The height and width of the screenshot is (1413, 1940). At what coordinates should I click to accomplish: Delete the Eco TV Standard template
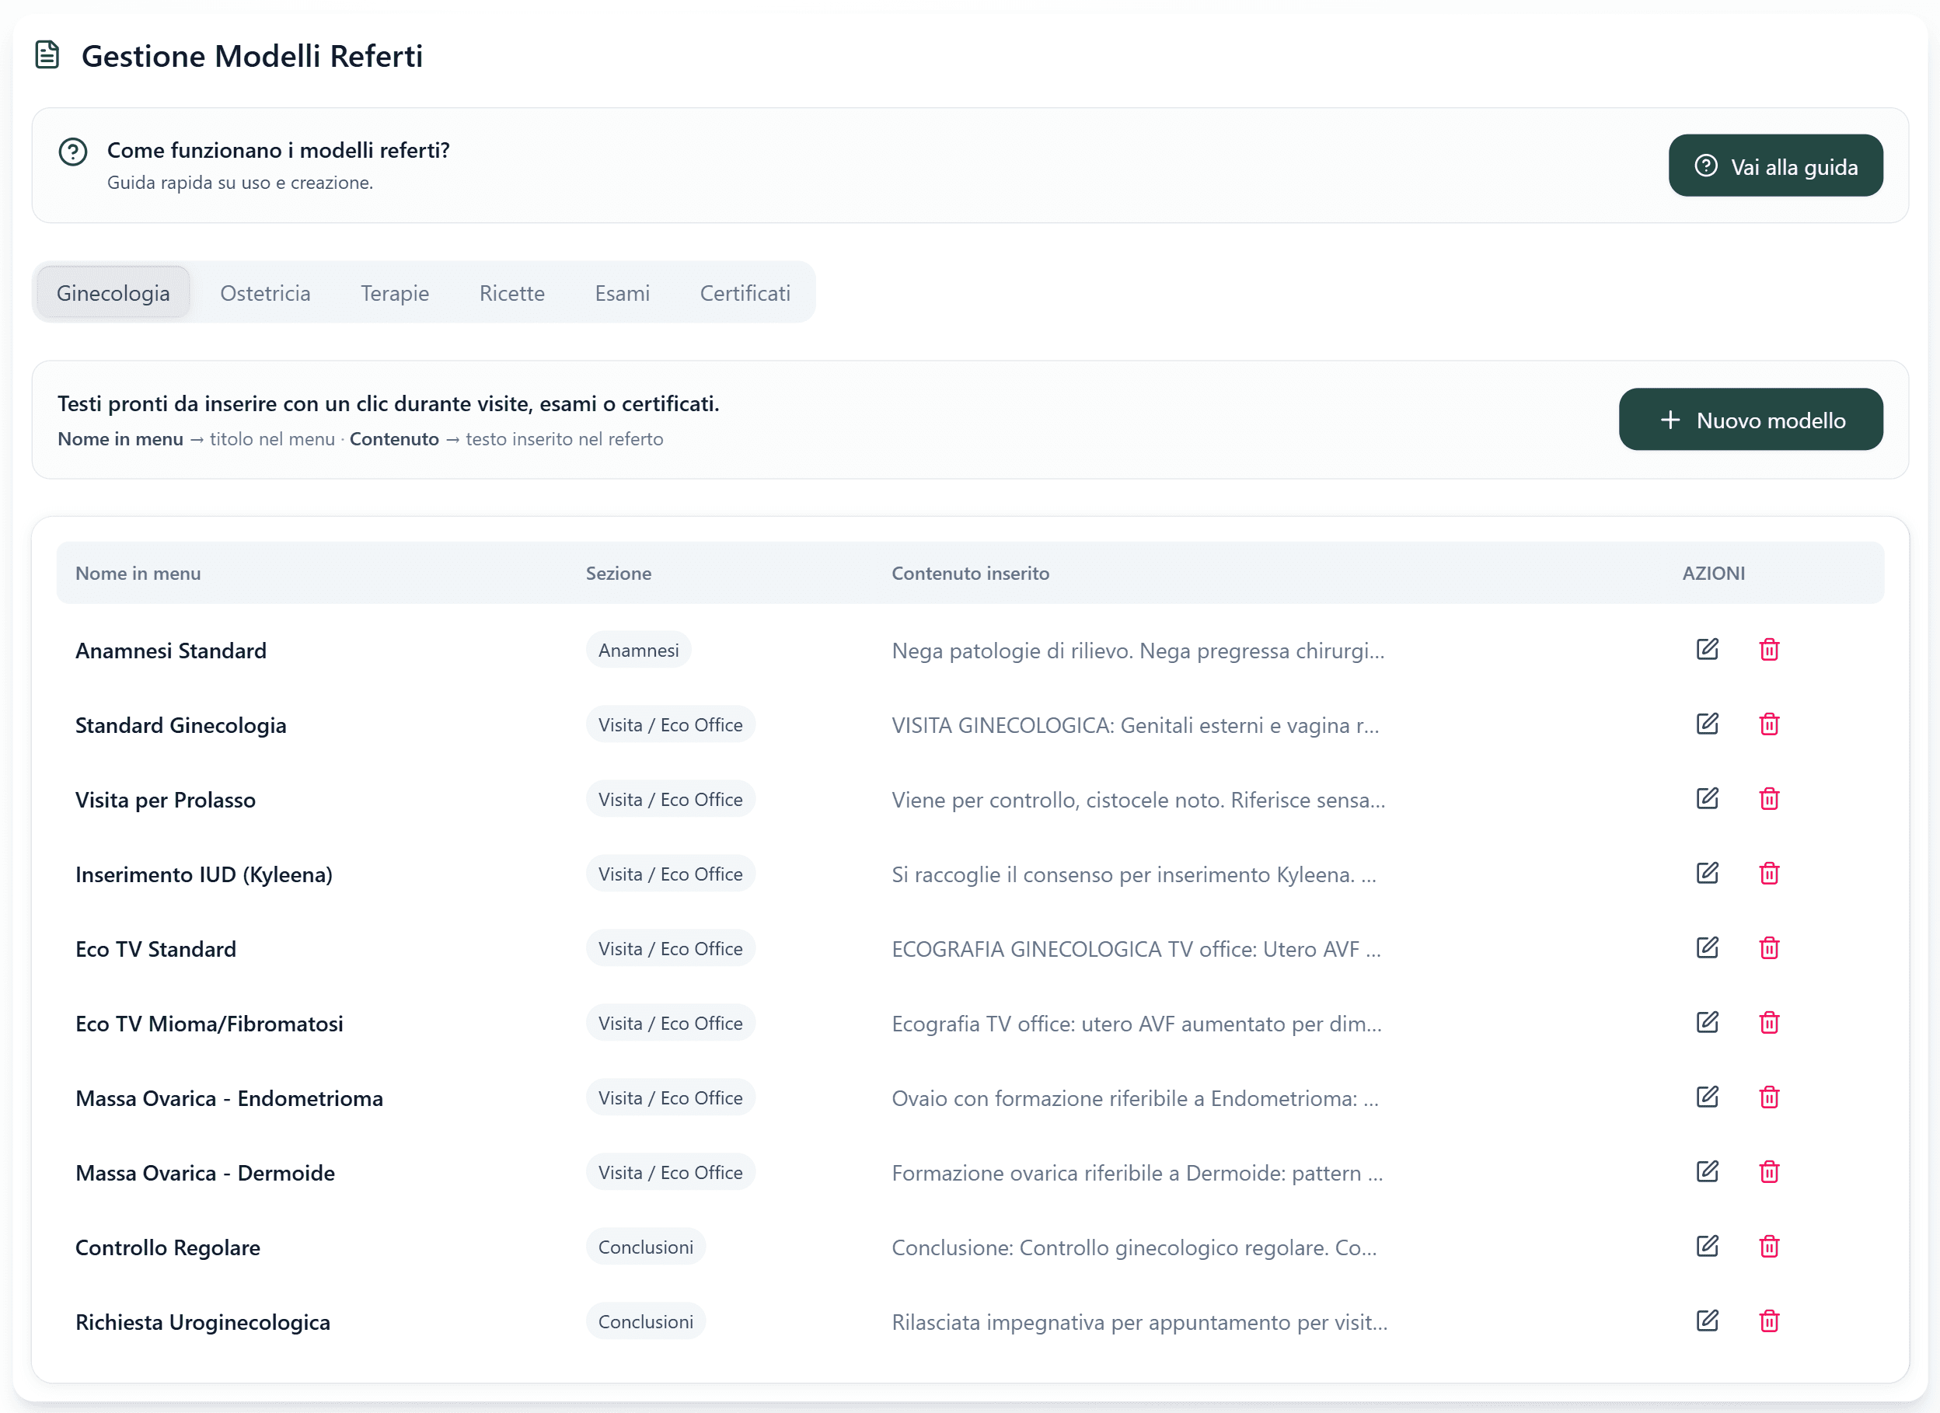pyautogui.click(x=1770, y=947)
